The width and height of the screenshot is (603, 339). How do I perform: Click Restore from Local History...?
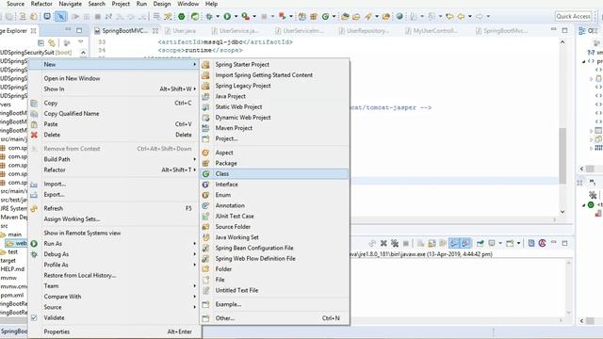click(x=80, y=276)
